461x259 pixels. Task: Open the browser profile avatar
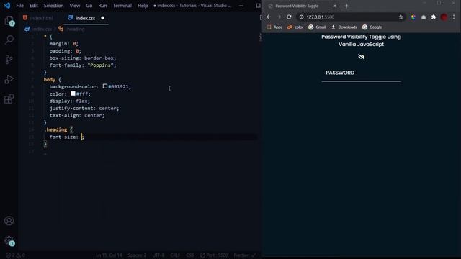coord(444,17)
